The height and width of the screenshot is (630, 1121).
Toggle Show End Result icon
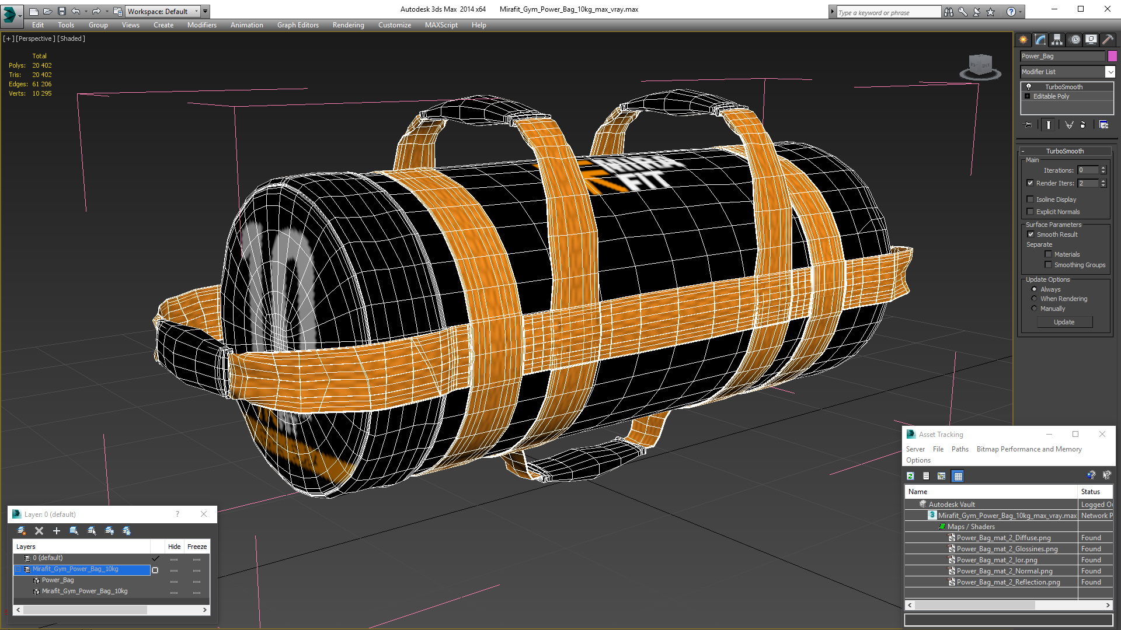click(x=1049, y=125)
